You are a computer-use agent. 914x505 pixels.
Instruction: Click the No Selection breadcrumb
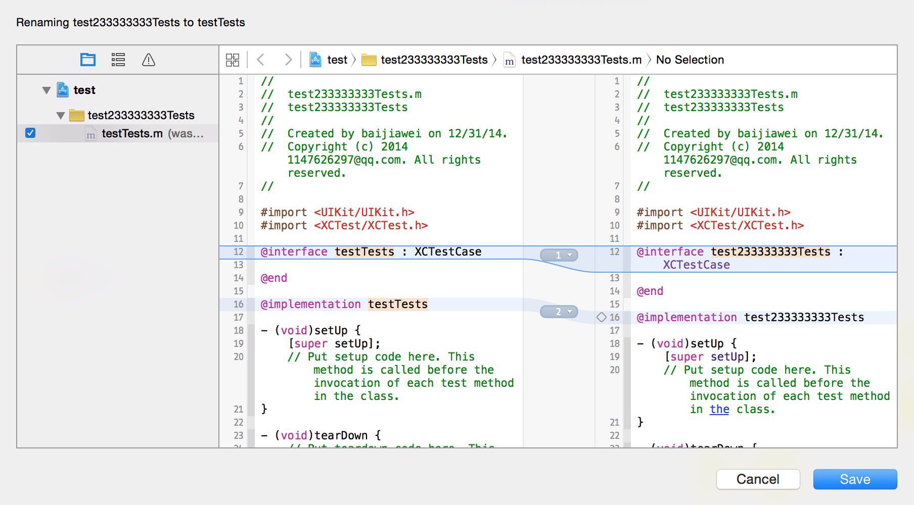690,60
